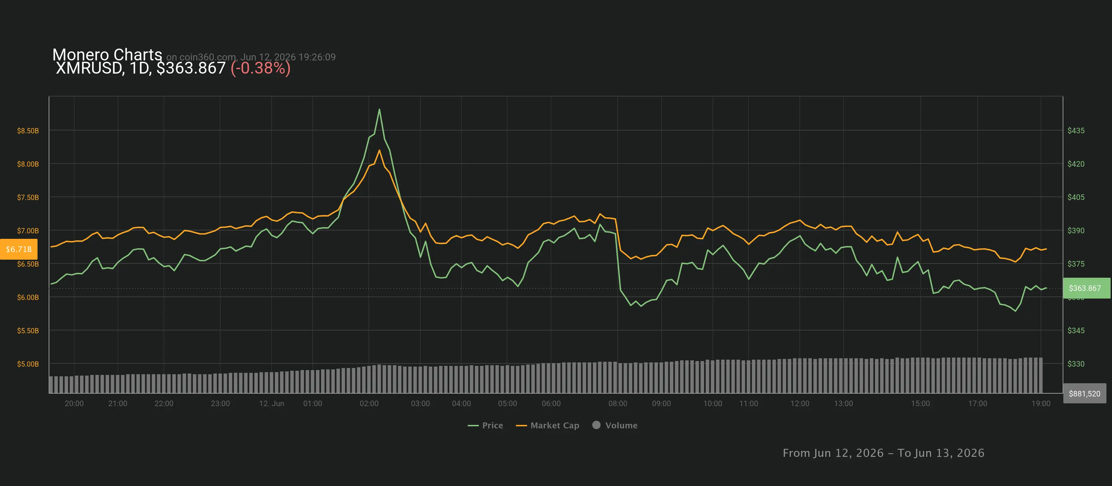Click the 01:00 time axis label
1112x486 pixels.
[x=312, y=403]
